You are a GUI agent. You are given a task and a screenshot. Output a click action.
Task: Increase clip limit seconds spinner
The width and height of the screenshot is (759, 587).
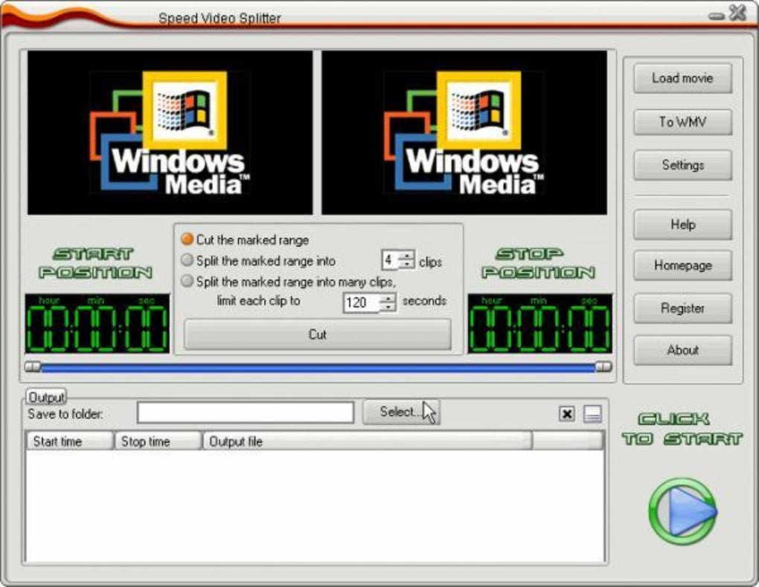coord(387,298)
